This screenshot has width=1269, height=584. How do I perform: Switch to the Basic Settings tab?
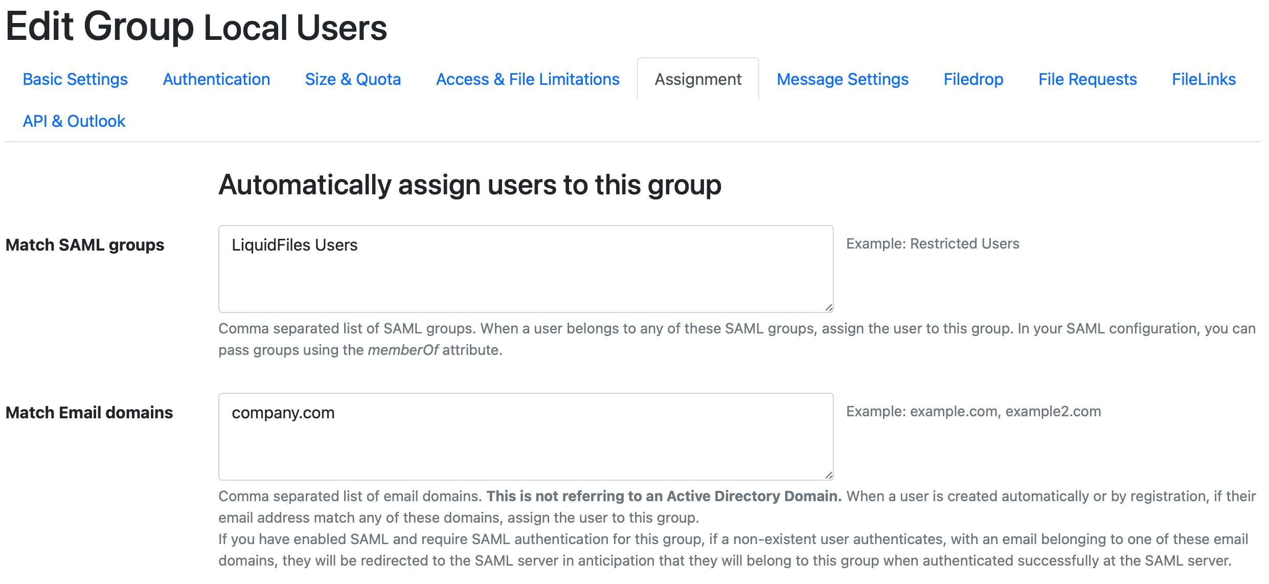pyautogui.click(x=75, y=79)
